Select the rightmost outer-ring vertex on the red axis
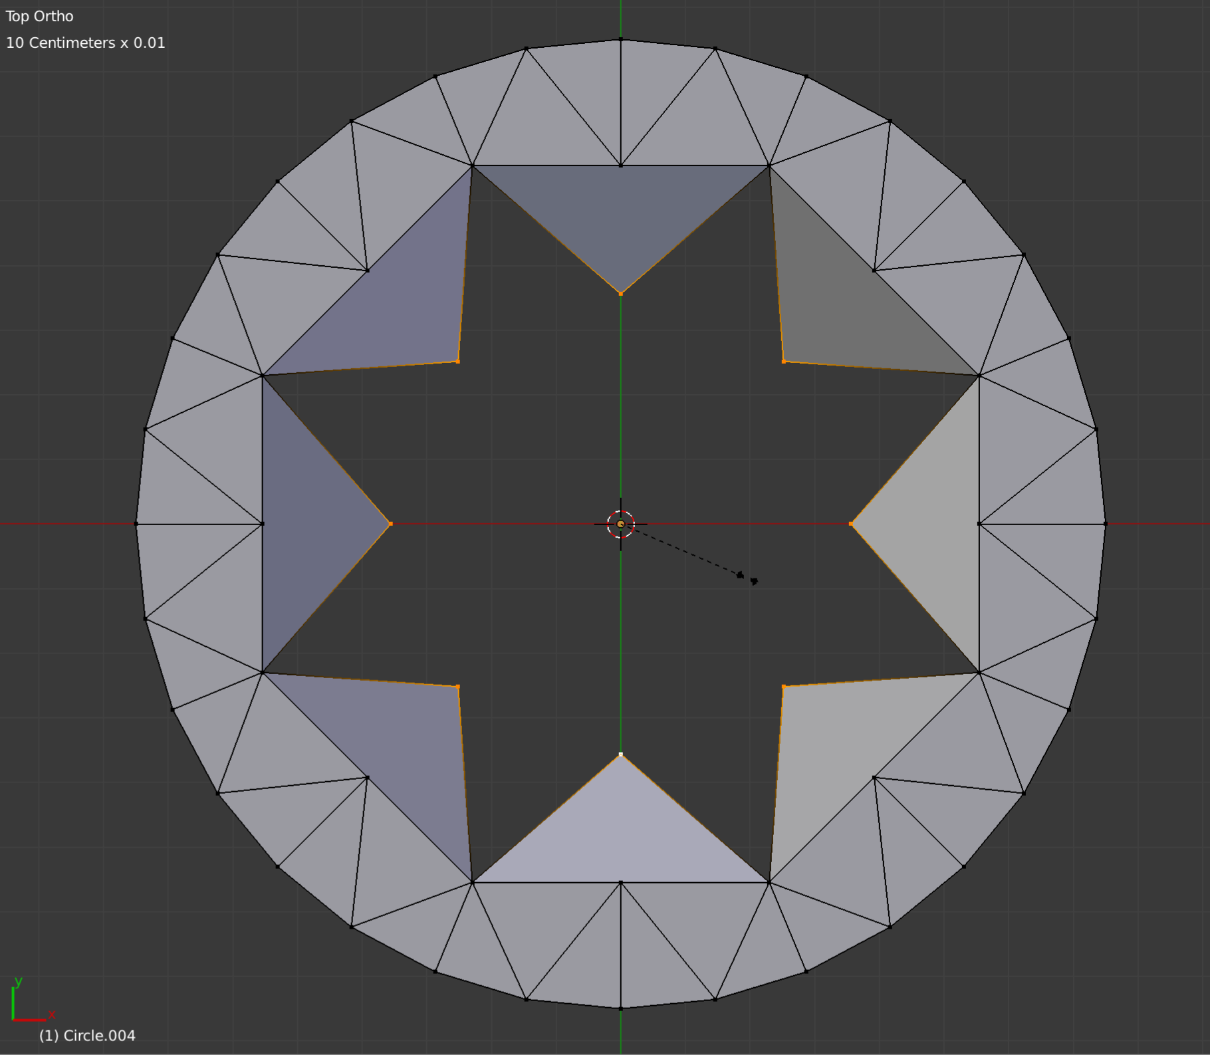The width and height of the screenshot is (1210, 1055). [x=1106, y=524]
